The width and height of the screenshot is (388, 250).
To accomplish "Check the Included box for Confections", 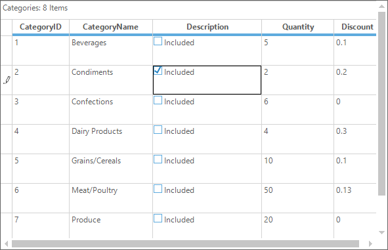I will point(158,100).
